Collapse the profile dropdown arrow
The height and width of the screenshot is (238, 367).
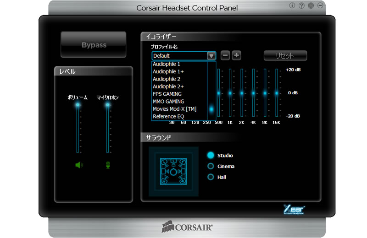[x=211, y=56]
